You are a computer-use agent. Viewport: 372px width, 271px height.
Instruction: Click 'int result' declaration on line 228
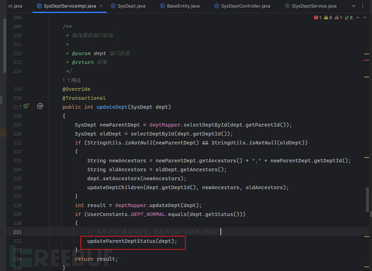tap(90, 205)
